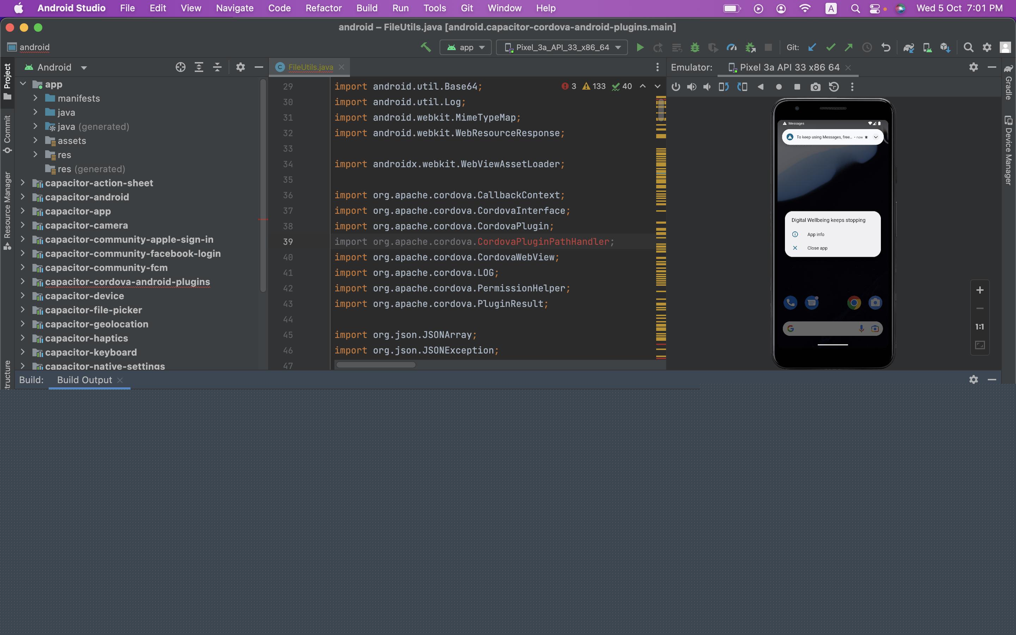The height and width of the screenshot is (635, 1016).
Task: Click the Git rollback undo arrow
Action: pyautogui.click(x=885, y=48)
